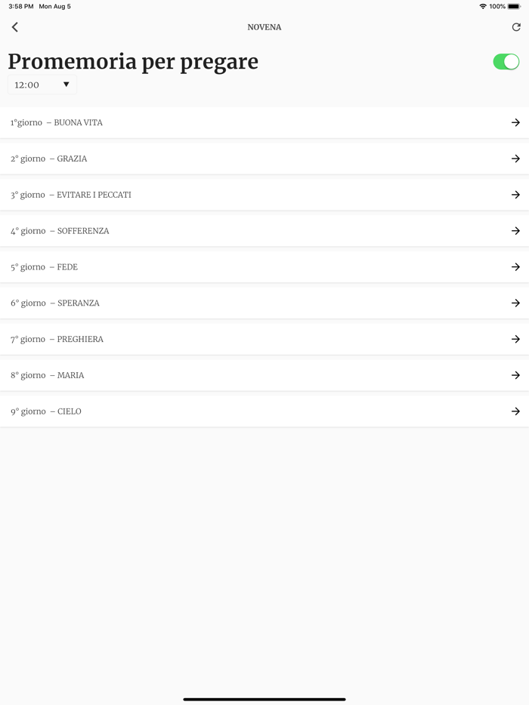The height and width of the screenshot is (705, 529).
Task: Tap the arrow on the MARIA row
Action: pyautogui.click(x=515, y=375)
